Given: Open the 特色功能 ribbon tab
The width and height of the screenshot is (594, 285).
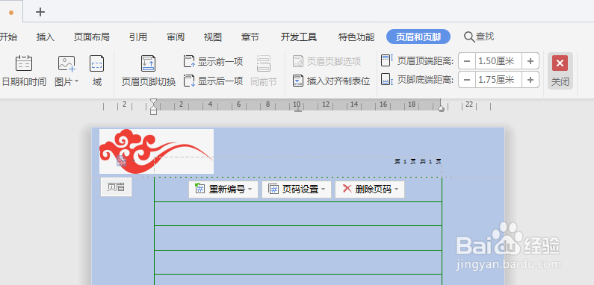Looking at the screenshot, I should pyautogui.click(x=356, y=37).
